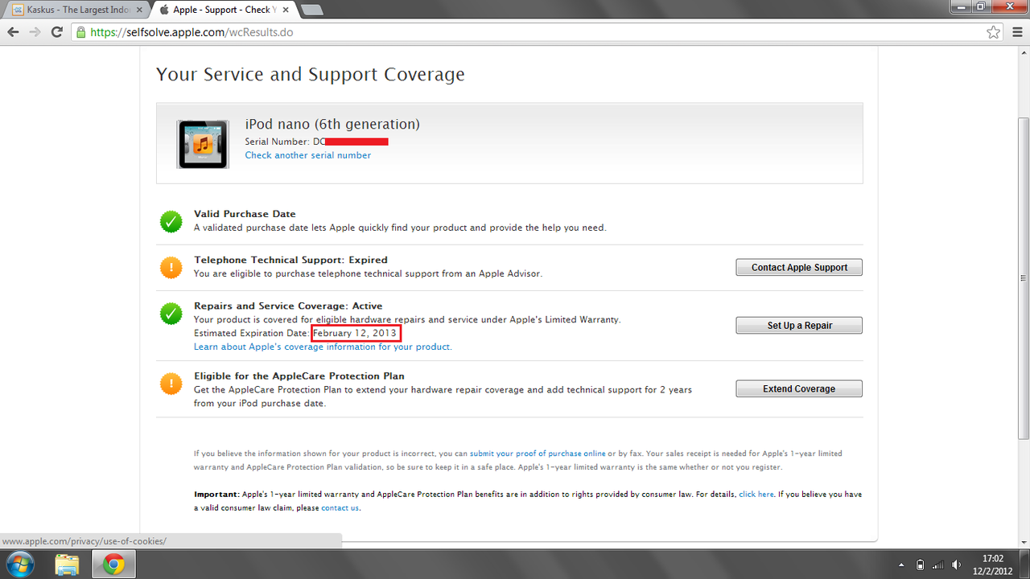
Task: Click the iPod nano product thumbnail
Action: click(x=203, y=144)
